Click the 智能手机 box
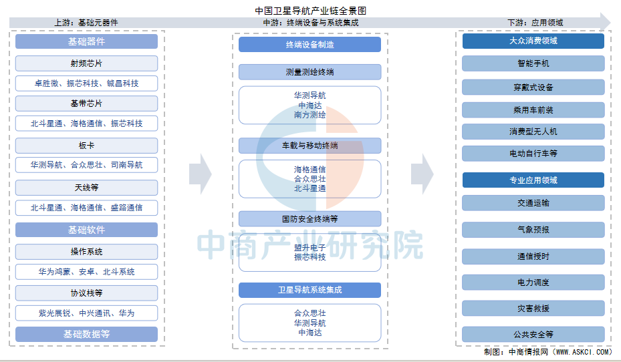Screen dimensions: 621x362 tap(533, 63)
